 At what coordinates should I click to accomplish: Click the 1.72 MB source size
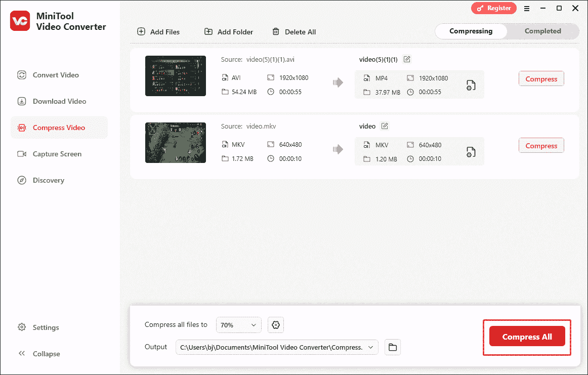tap(242, 158)
